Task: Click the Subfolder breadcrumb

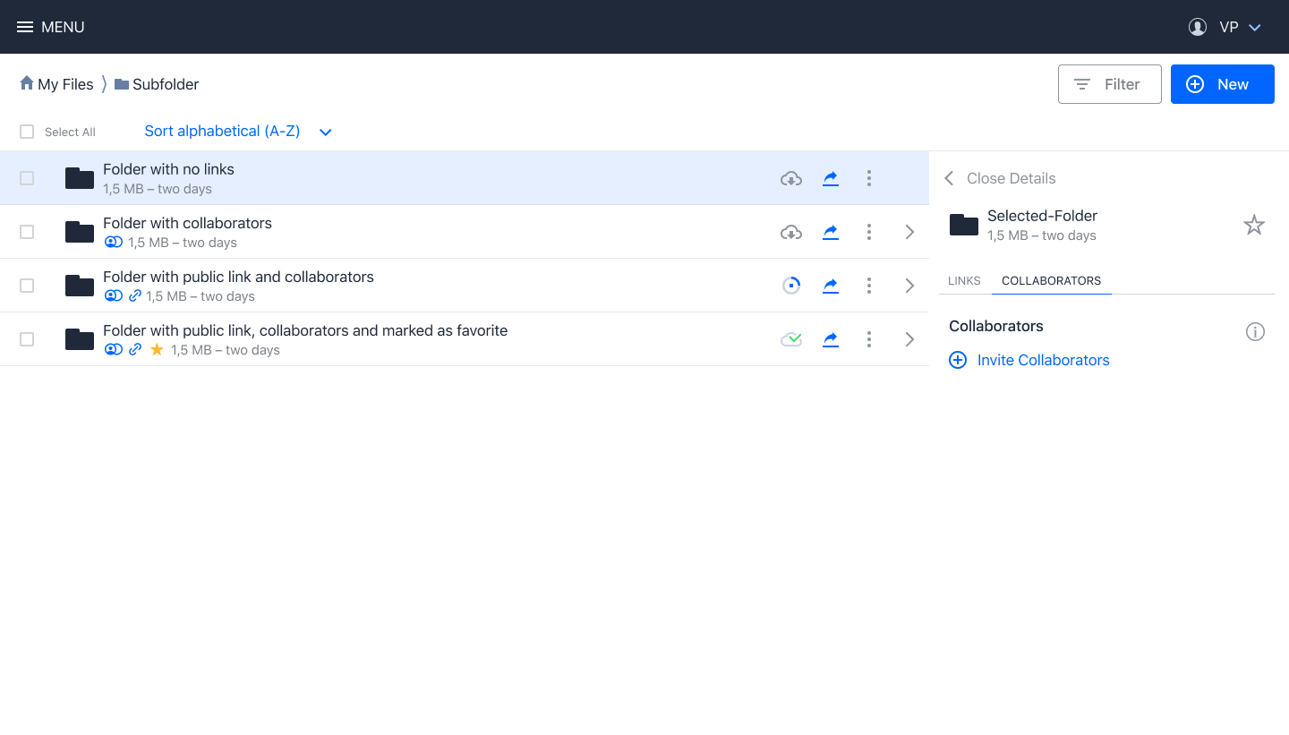Action: point(157,84)
